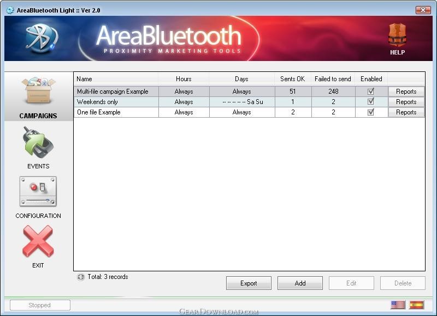This screenshot has width=437, height=316.
Task: Toggle Enabled checkbox for One file Example
Action: pos(371,112)
